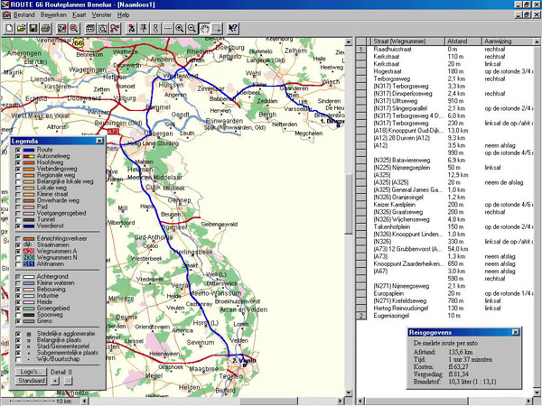Click the New document toolbar icon
Viewport: 542px width, 406px height.
pyautogui.click(x=7, y=29)
